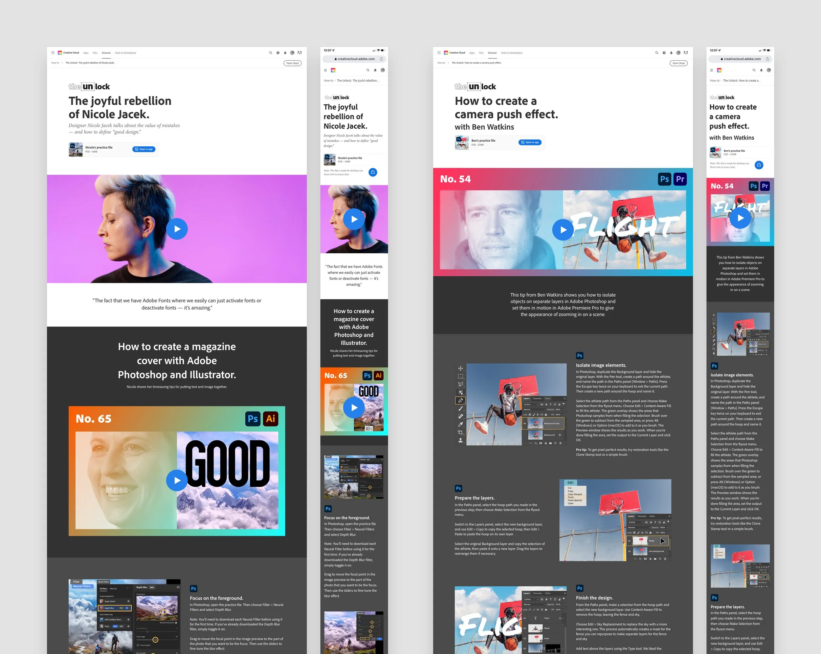The image size is (821, 654).
Task: Open the help icon on the Nicole Jacek desktop page
Action: pyautogui.click(x=278, y=53)
